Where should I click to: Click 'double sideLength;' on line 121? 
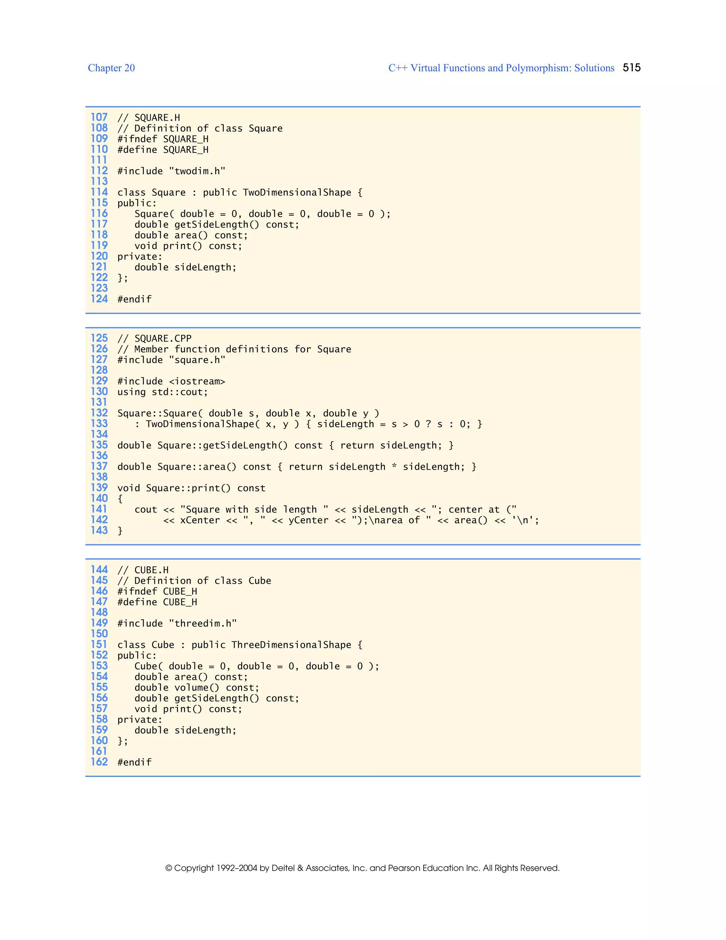pos(185,267)
